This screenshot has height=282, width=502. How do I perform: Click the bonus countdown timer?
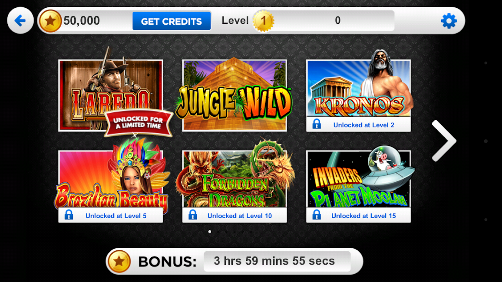tap(277, 261)
